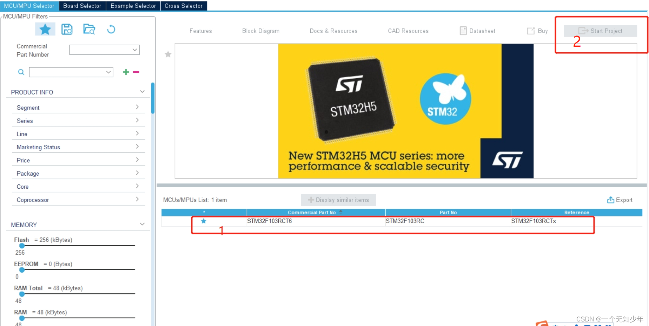Image resolution: width=649 pixels, height=326 pixels.
Task: Open the Features tab
Action: 201,31
